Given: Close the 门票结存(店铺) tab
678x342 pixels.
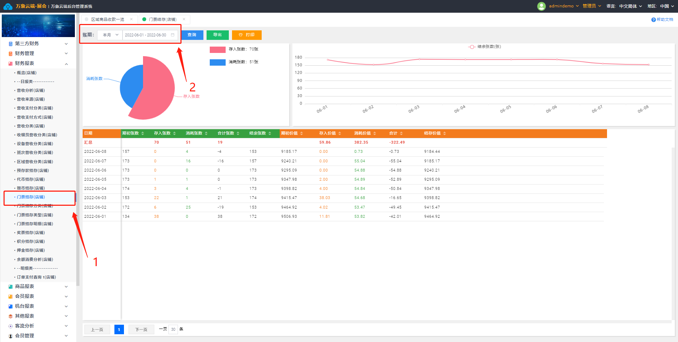Looking at the screenshot, I should click(184, 19).
